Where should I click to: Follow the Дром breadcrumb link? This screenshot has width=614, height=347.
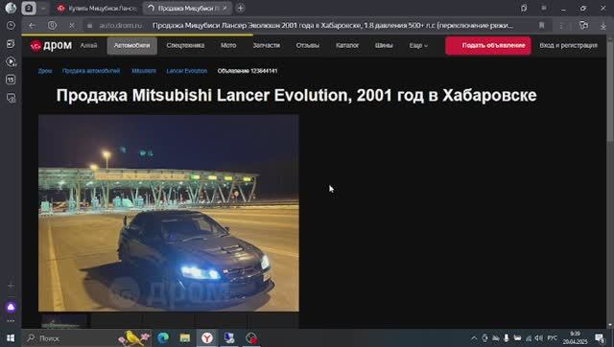click(x=45, y=71)
